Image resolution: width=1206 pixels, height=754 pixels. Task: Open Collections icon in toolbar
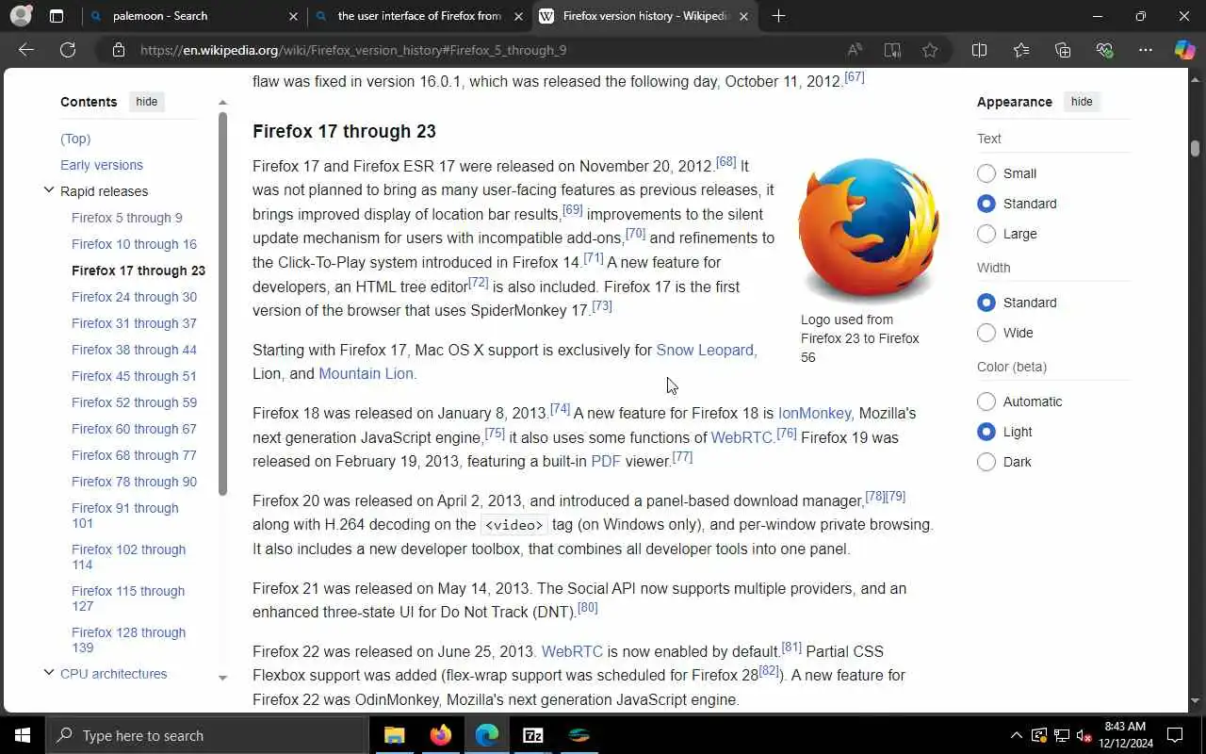pyautogui.click(x=1063, y=50)
